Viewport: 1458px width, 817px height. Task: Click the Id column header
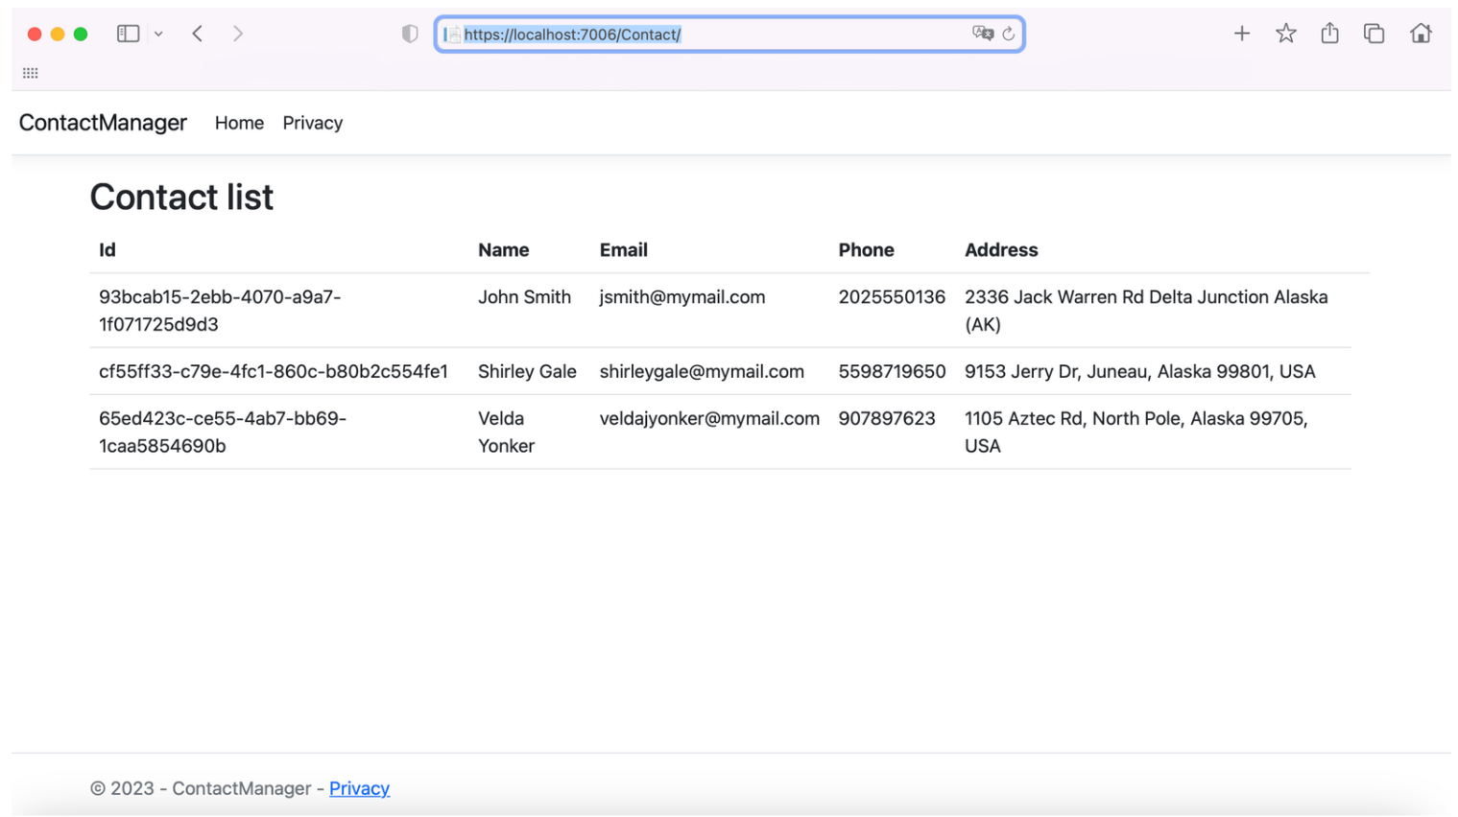[x=107, y=249]
